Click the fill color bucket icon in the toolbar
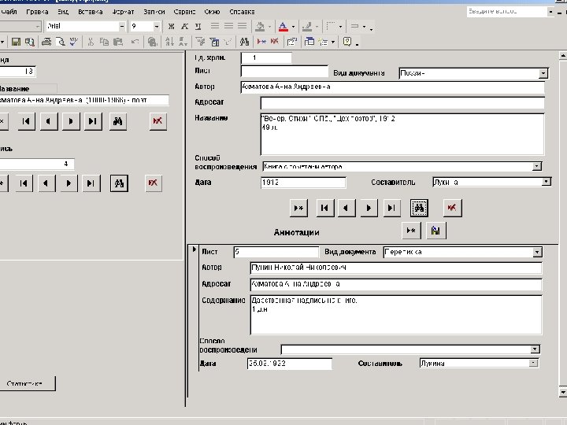The width and height of the screenshot is (567, 425). [260, 27]
